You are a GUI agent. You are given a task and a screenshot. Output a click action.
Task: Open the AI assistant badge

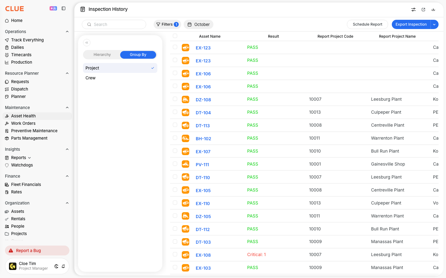(x=53, y=9)
